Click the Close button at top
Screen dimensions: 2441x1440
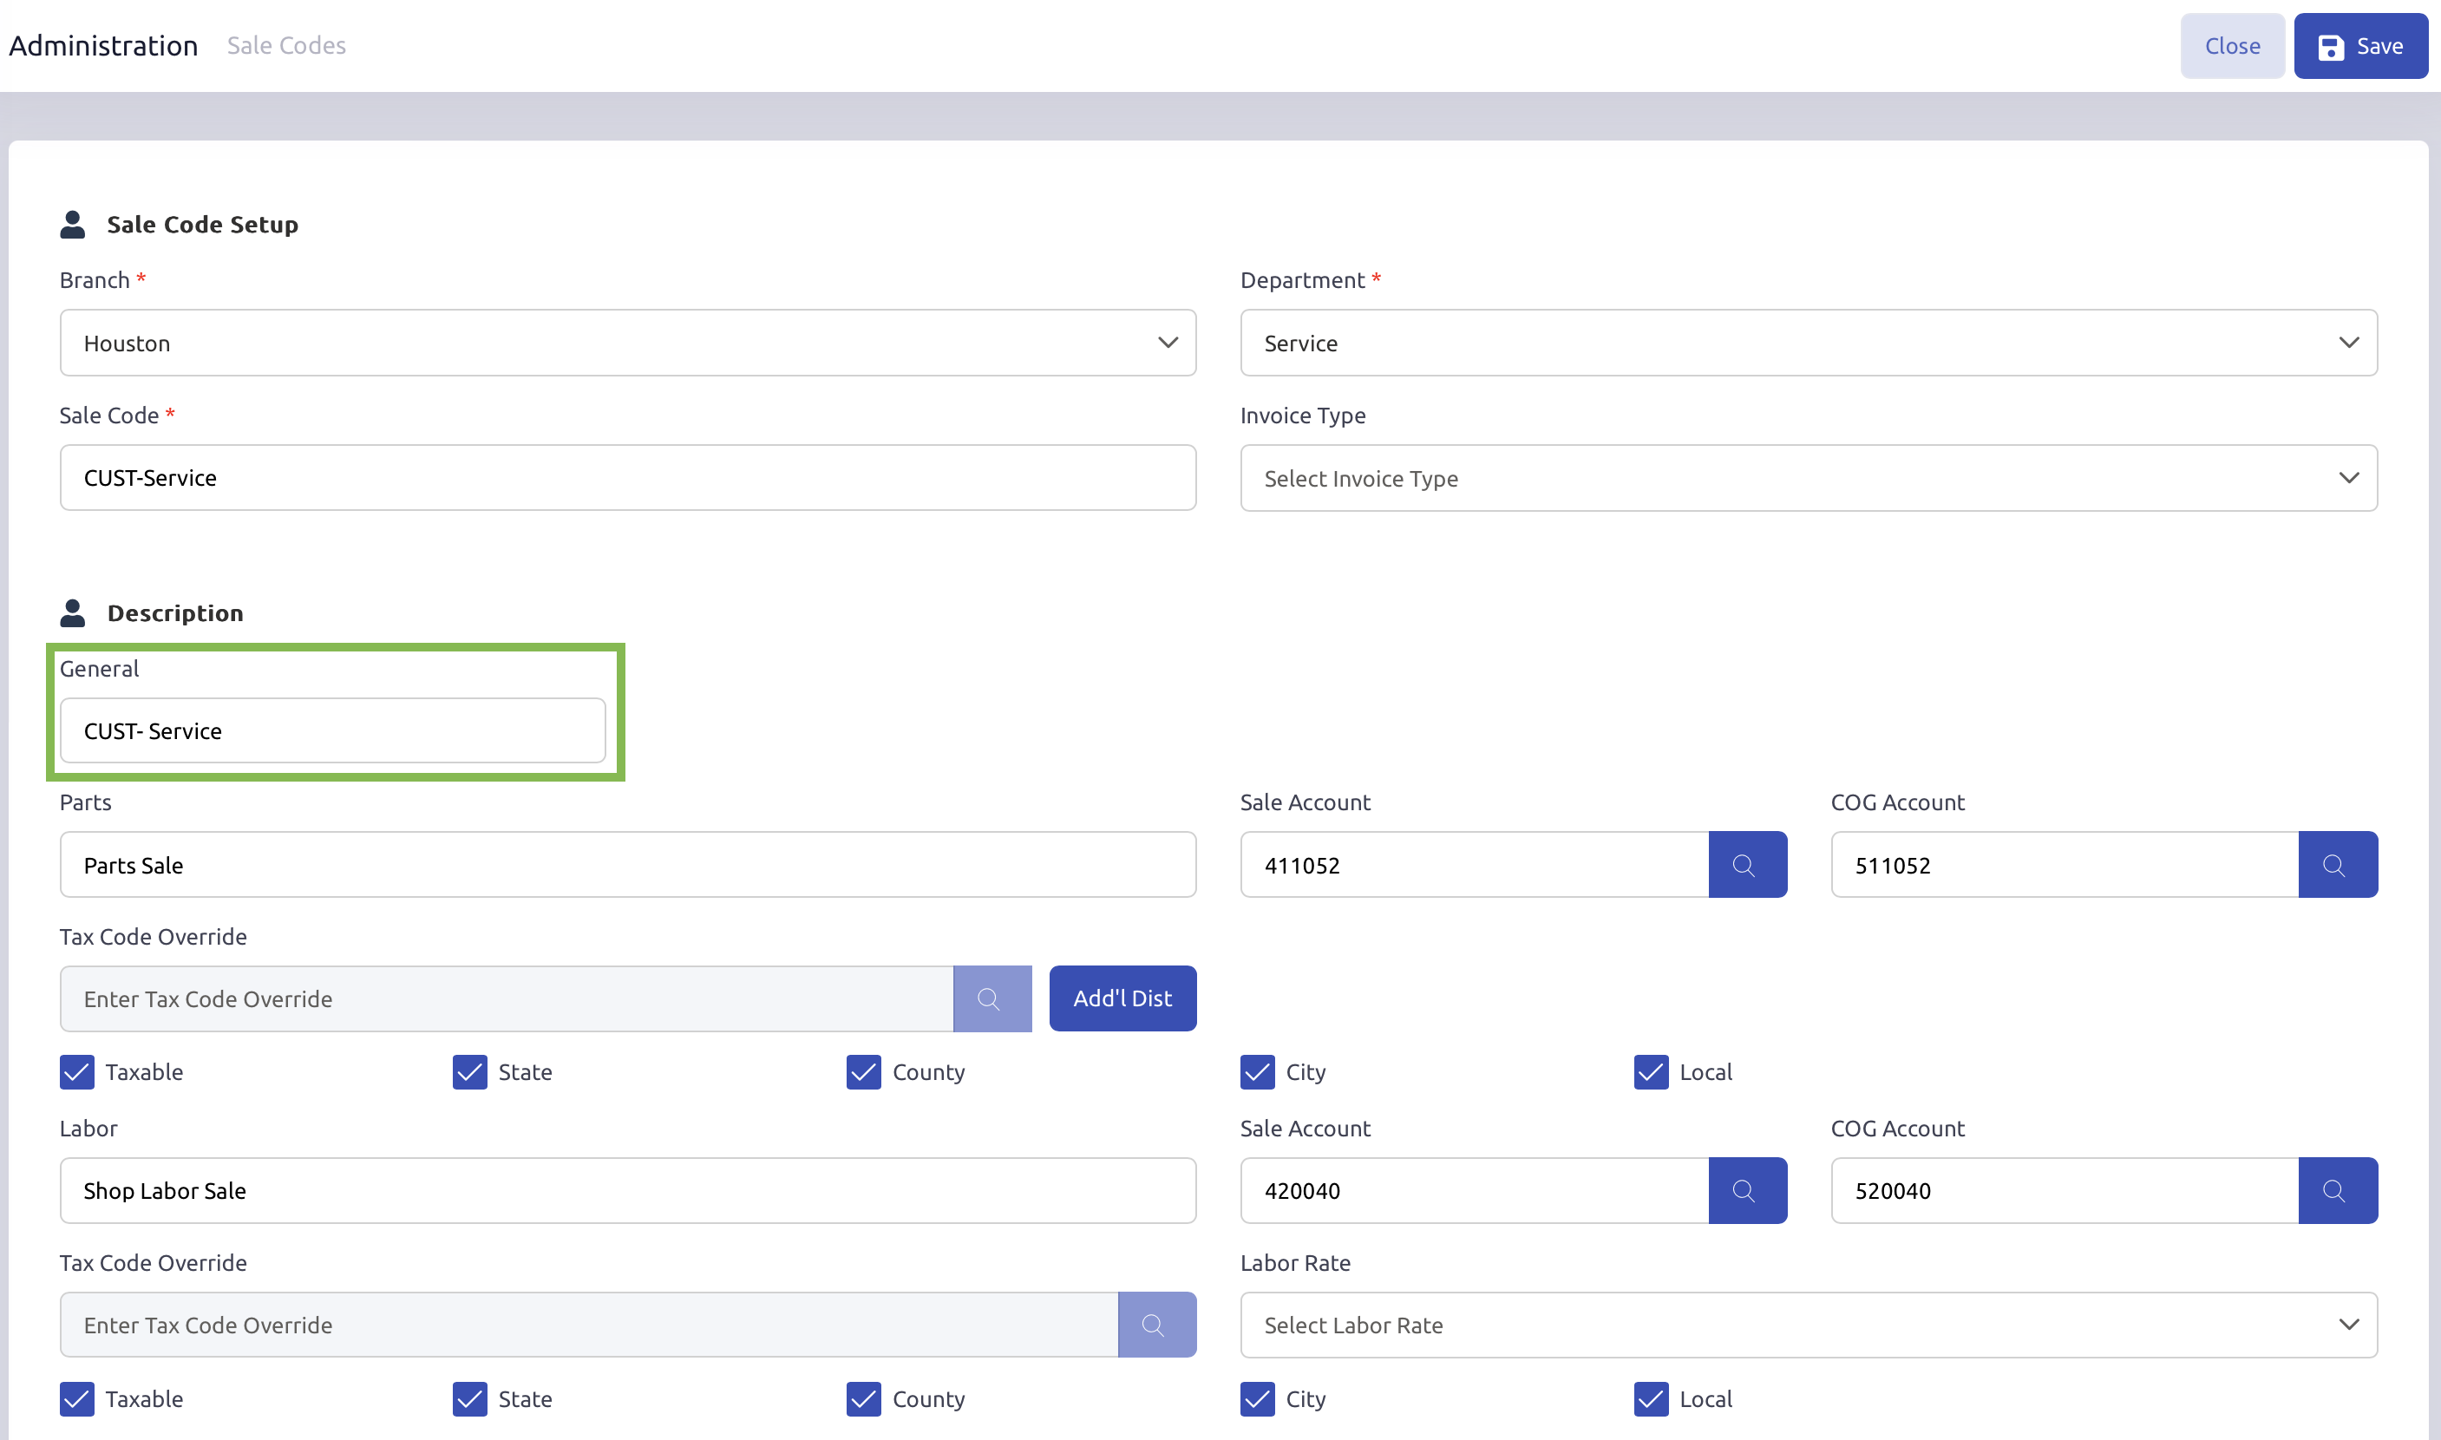click(2231, 46)
